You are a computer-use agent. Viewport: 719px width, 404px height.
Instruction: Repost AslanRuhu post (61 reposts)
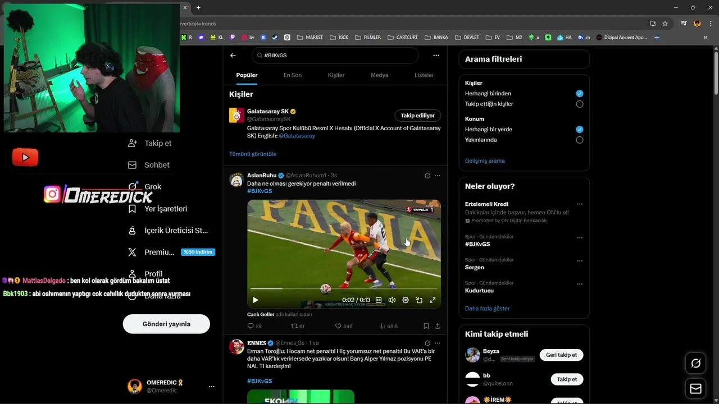(x=298, y=326)
